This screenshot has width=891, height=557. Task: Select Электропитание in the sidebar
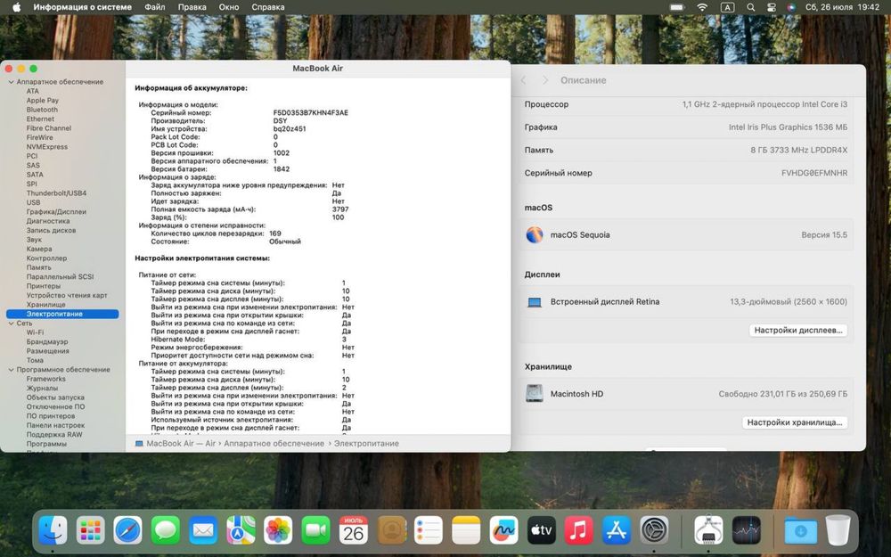click(x=62, y=314)
